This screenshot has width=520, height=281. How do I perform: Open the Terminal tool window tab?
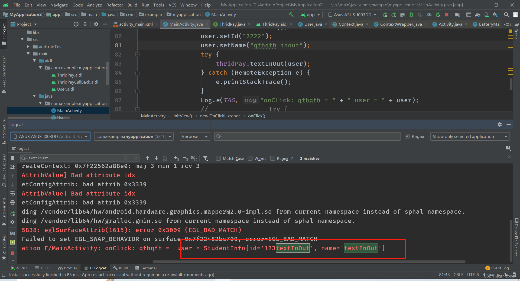point(146,268)
